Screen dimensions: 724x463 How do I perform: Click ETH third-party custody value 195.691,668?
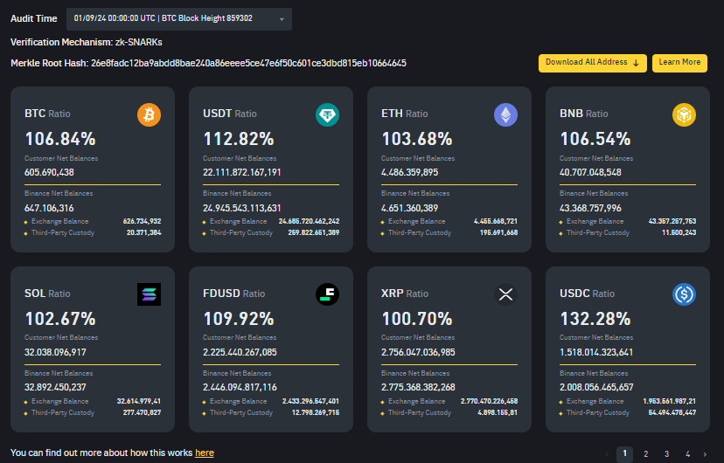(x=498, y=232)
